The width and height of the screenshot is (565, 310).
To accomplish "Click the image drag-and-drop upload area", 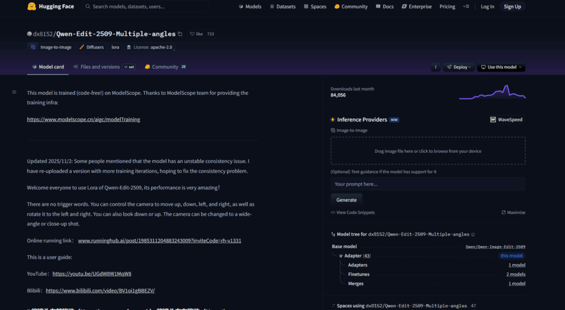I will [x=428, y=151].
